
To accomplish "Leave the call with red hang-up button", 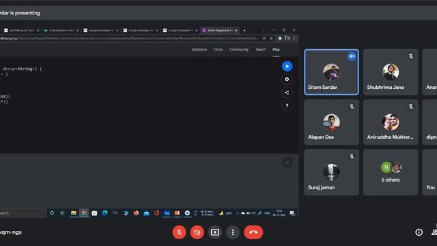I will [x=253, y=232].
